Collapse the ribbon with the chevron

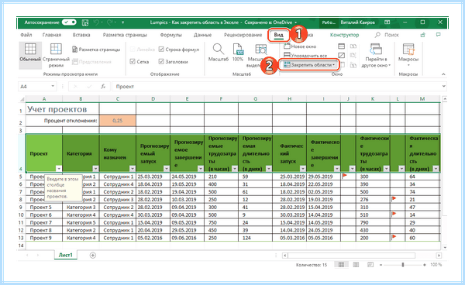click(x=443, y=74)
